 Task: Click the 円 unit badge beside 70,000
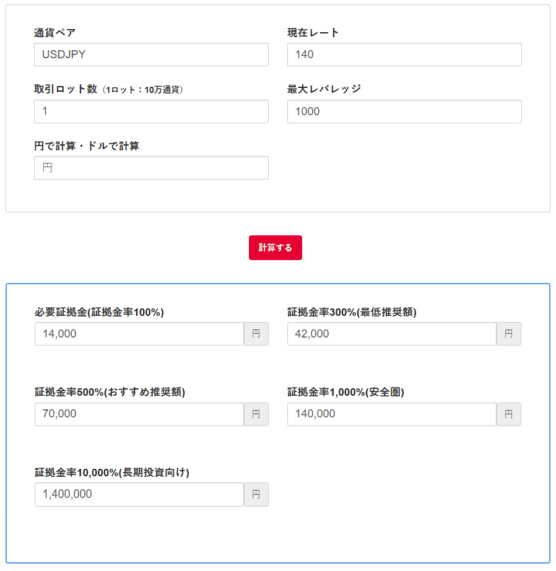256,414
